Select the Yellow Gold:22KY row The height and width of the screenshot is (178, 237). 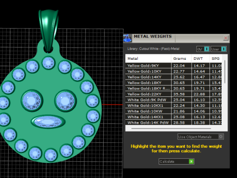(173, 94)
